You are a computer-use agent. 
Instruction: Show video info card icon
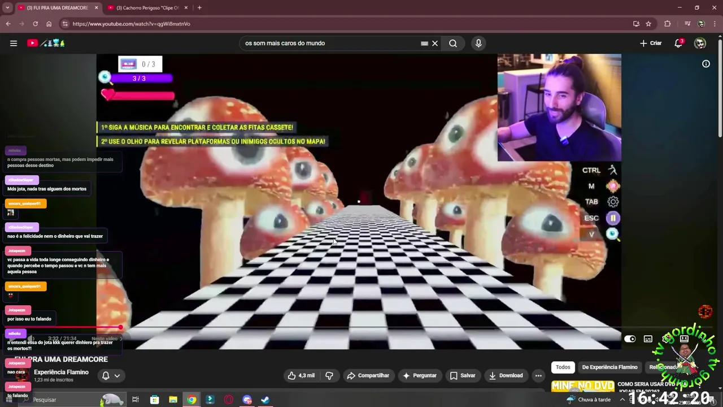[706, 64]
